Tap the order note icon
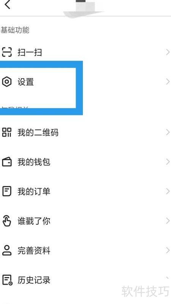The width and height of the screenshot is (171, 304). click(x=7, y=191)
